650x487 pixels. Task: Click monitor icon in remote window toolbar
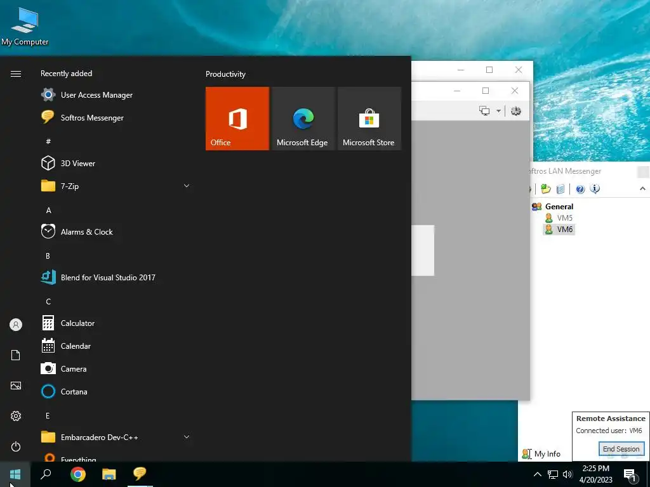coord(484,110)
